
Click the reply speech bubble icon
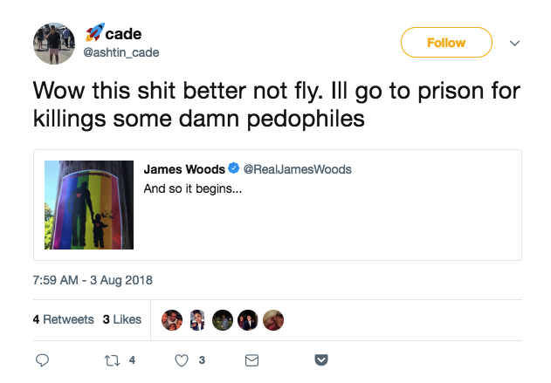click(x=42, y=360)
